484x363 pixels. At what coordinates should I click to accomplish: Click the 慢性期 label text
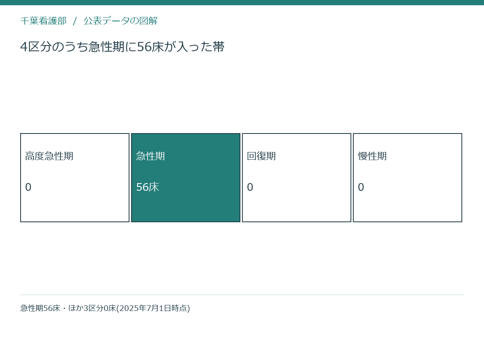[x=372, y=156]
